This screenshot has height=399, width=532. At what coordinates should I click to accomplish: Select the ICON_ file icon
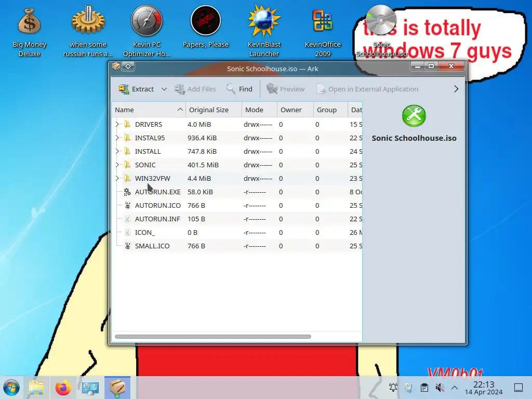(x=127, y=232)
